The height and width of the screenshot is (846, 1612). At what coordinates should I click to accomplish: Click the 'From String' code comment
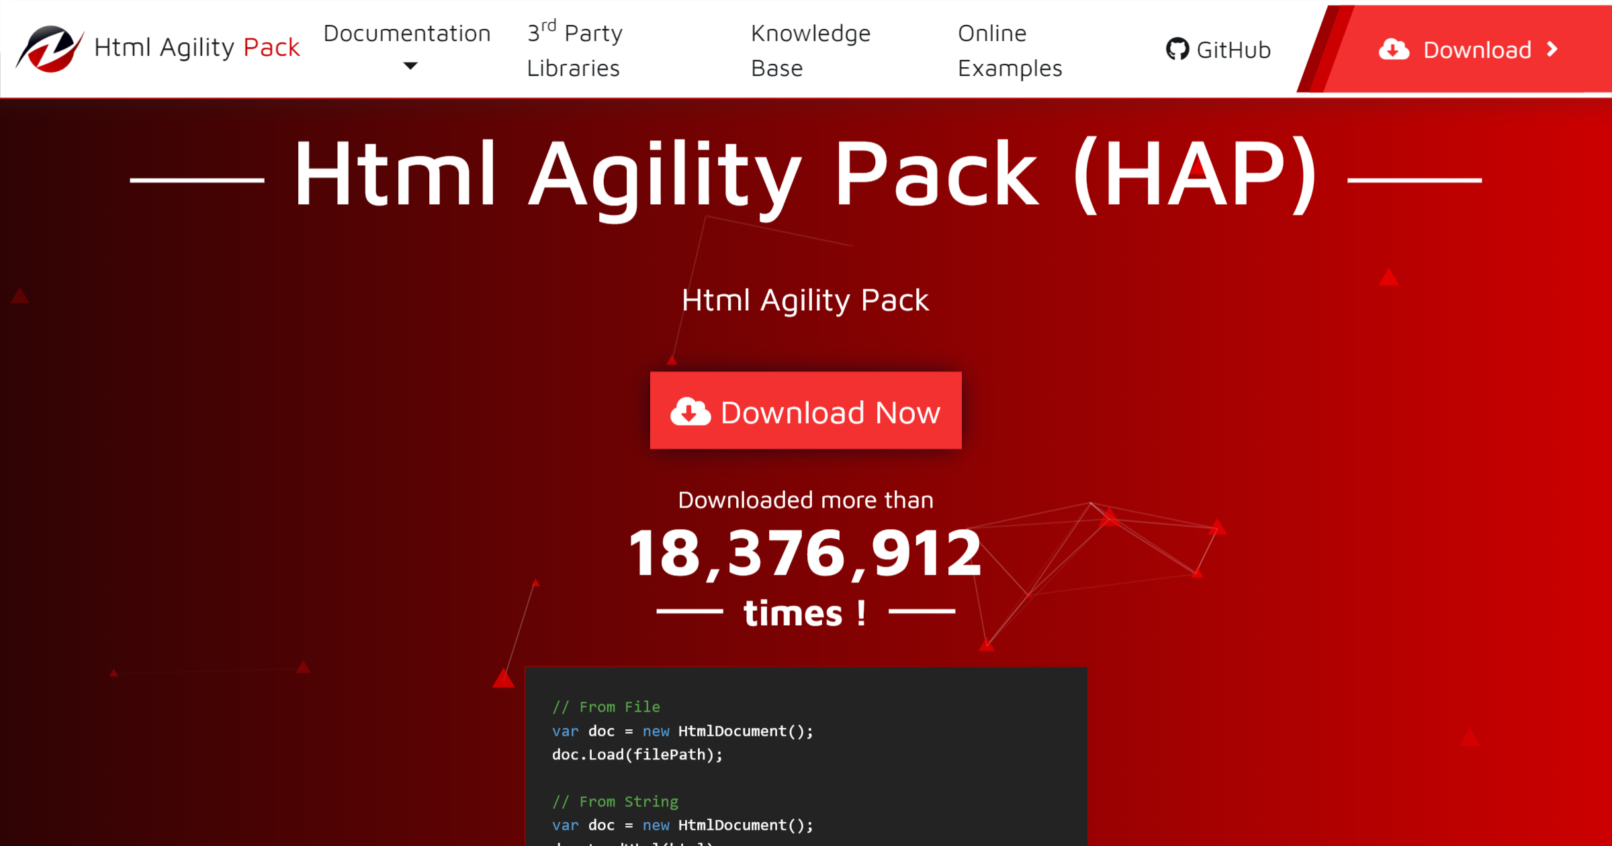(x=615, y=802)
